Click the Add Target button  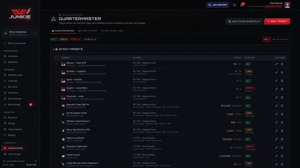point(277,22)
